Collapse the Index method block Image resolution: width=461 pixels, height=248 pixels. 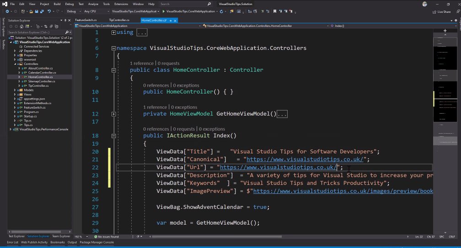point(113,136)
